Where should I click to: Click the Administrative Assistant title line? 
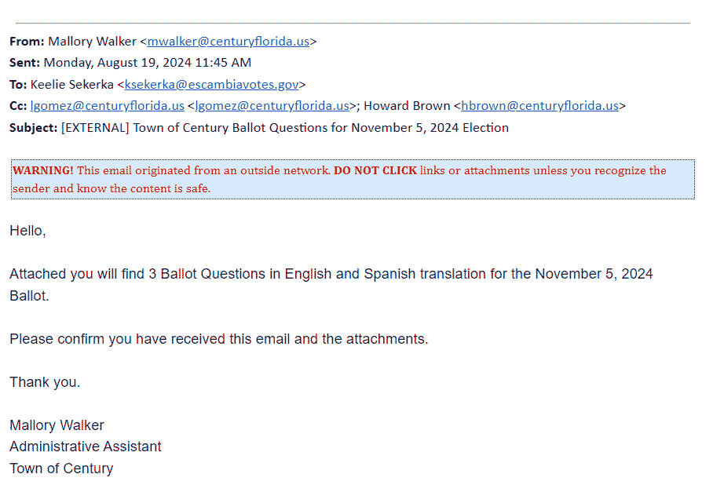(x=85, y=447)
